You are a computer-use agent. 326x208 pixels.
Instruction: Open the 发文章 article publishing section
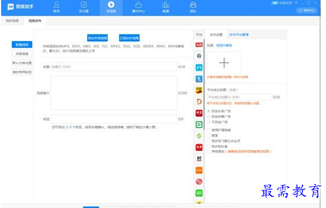(x=84, y=7)
